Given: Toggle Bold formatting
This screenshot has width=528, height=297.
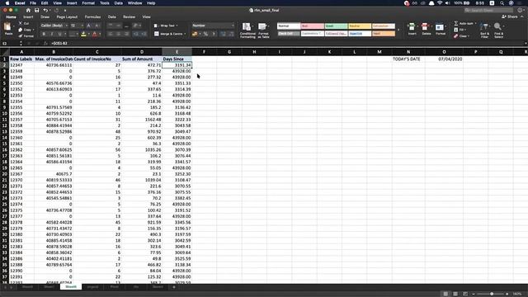Looking at the screenshot, I should pos(44,34).
